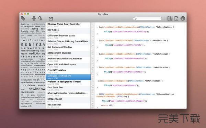206x128 pixels.
Task: Select Print NSTextView in the list
Action: click(68, 71)
